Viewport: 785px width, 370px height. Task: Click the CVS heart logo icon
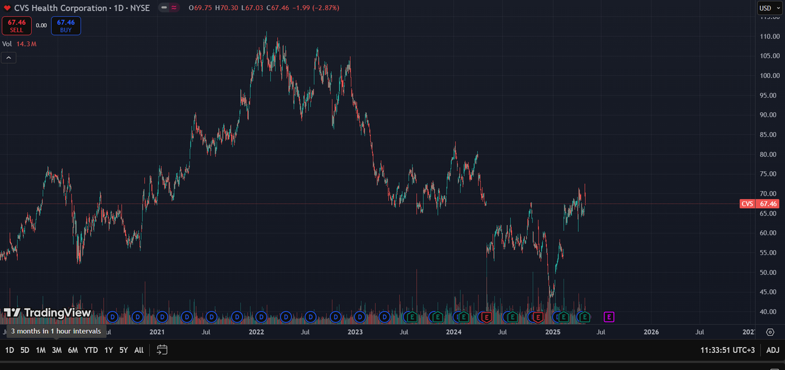[7, 8]
